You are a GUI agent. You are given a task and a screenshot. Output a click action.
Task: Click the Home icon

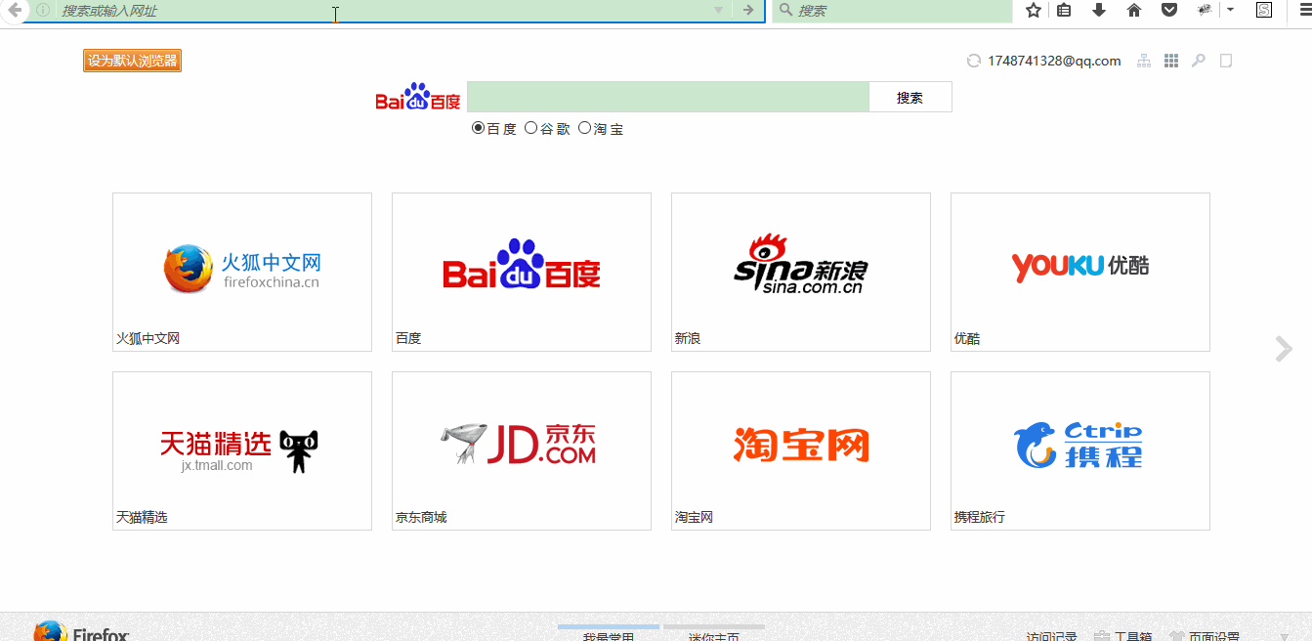1134,10
